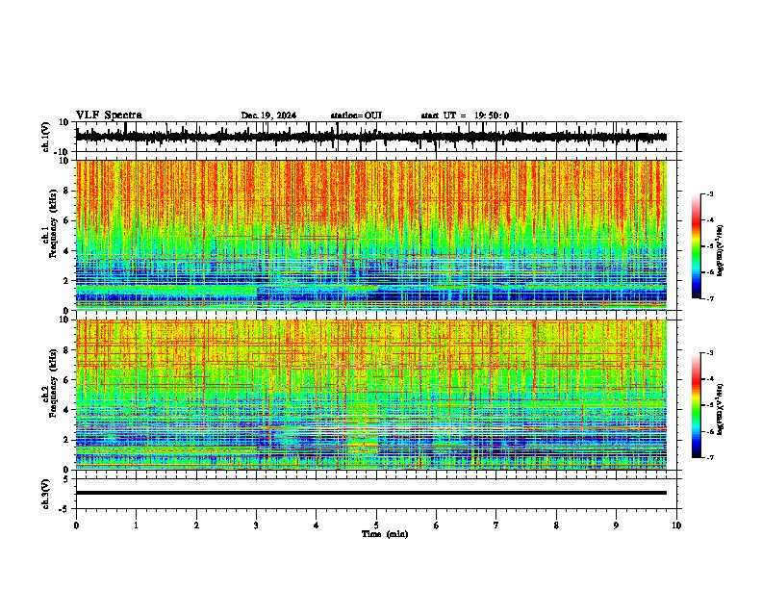Select the "ch.1(V)" waveform axis label
The height and width of the screenshot is (589, 762).
[x=47, y=137]
